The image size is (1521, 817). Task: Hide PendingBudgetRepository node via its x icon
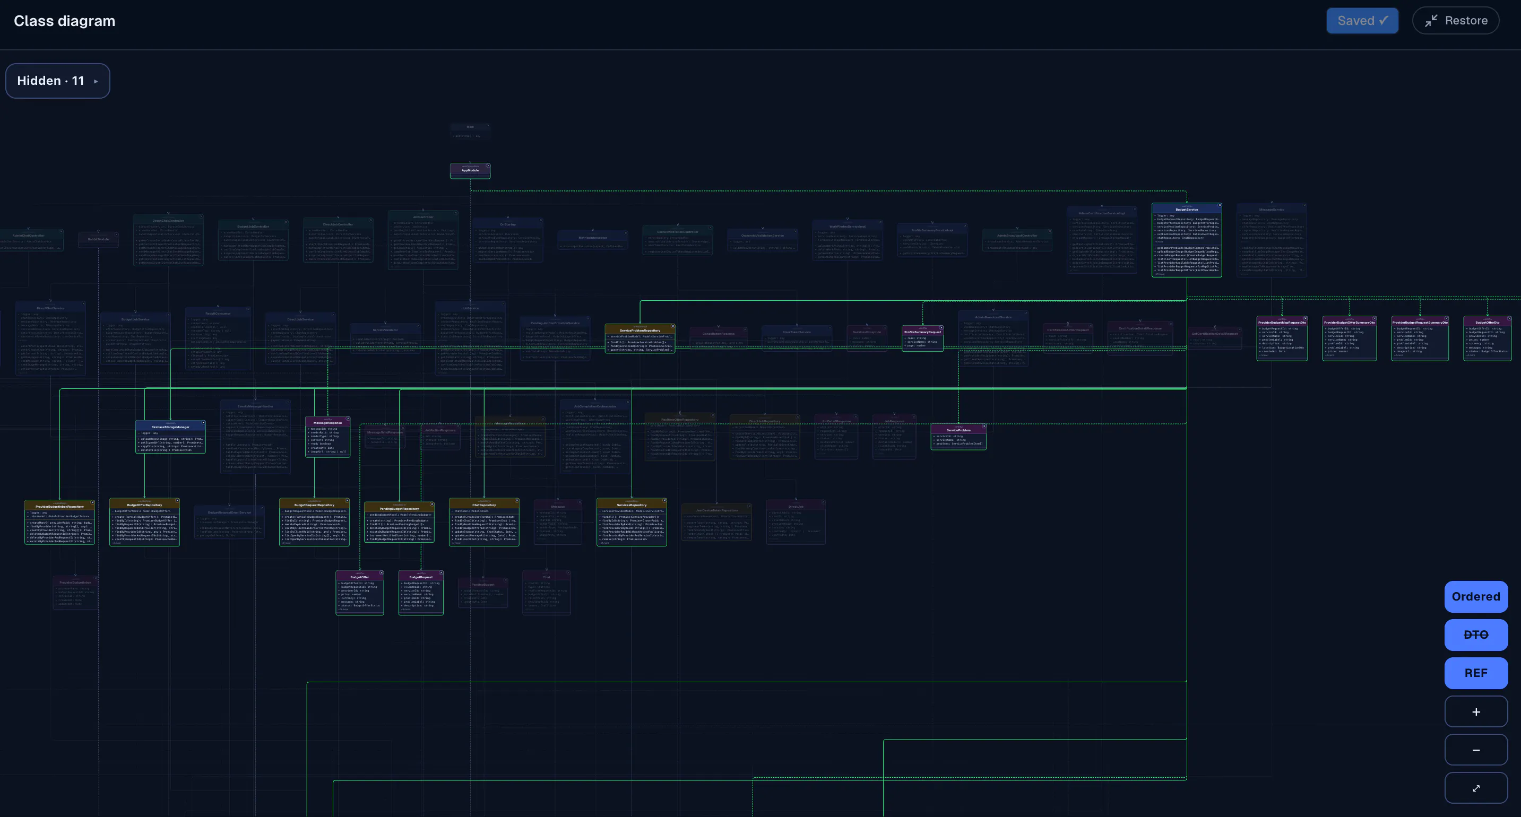[x=431, y=504]
